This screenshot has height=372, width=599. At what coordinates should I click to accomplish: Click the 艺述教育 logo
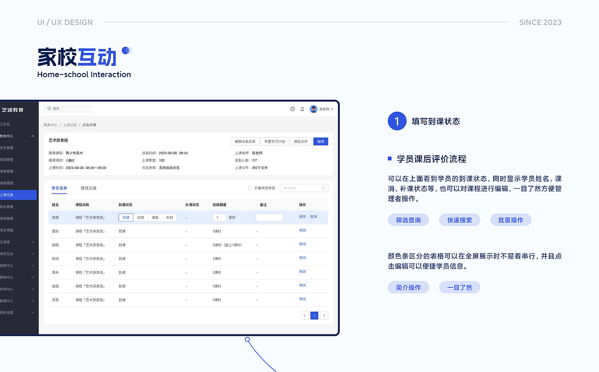pos(13,110)
